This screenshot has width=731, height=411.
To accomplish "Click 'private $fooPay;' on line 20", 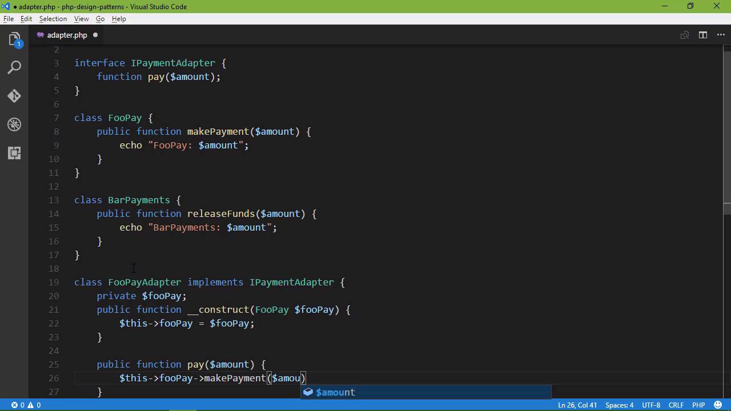I will tap(142, 296).
